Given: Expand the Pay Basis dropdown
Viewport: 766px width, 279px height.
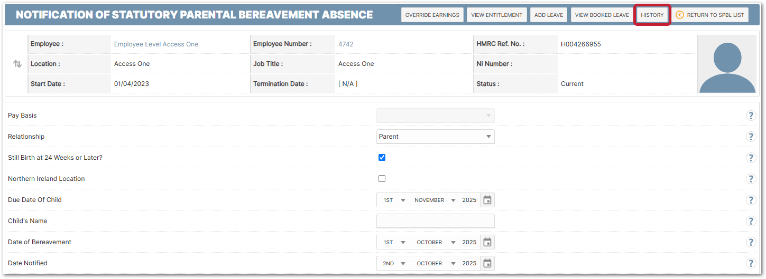Looking at the screenshot, I should 435,116.
